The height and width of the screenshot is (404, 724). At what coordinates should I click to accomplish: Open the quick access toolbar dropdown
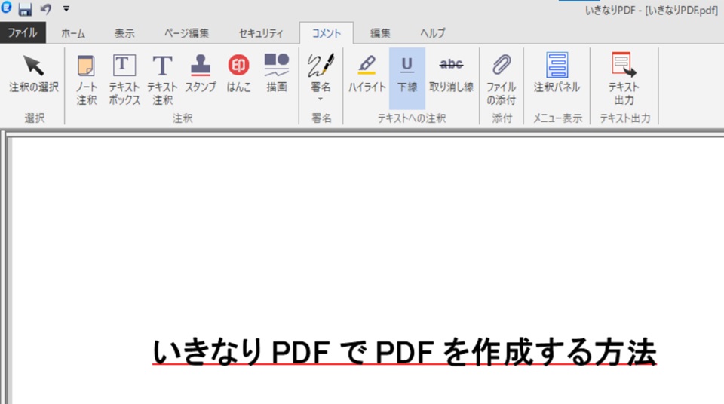click(x=66, y=9)
